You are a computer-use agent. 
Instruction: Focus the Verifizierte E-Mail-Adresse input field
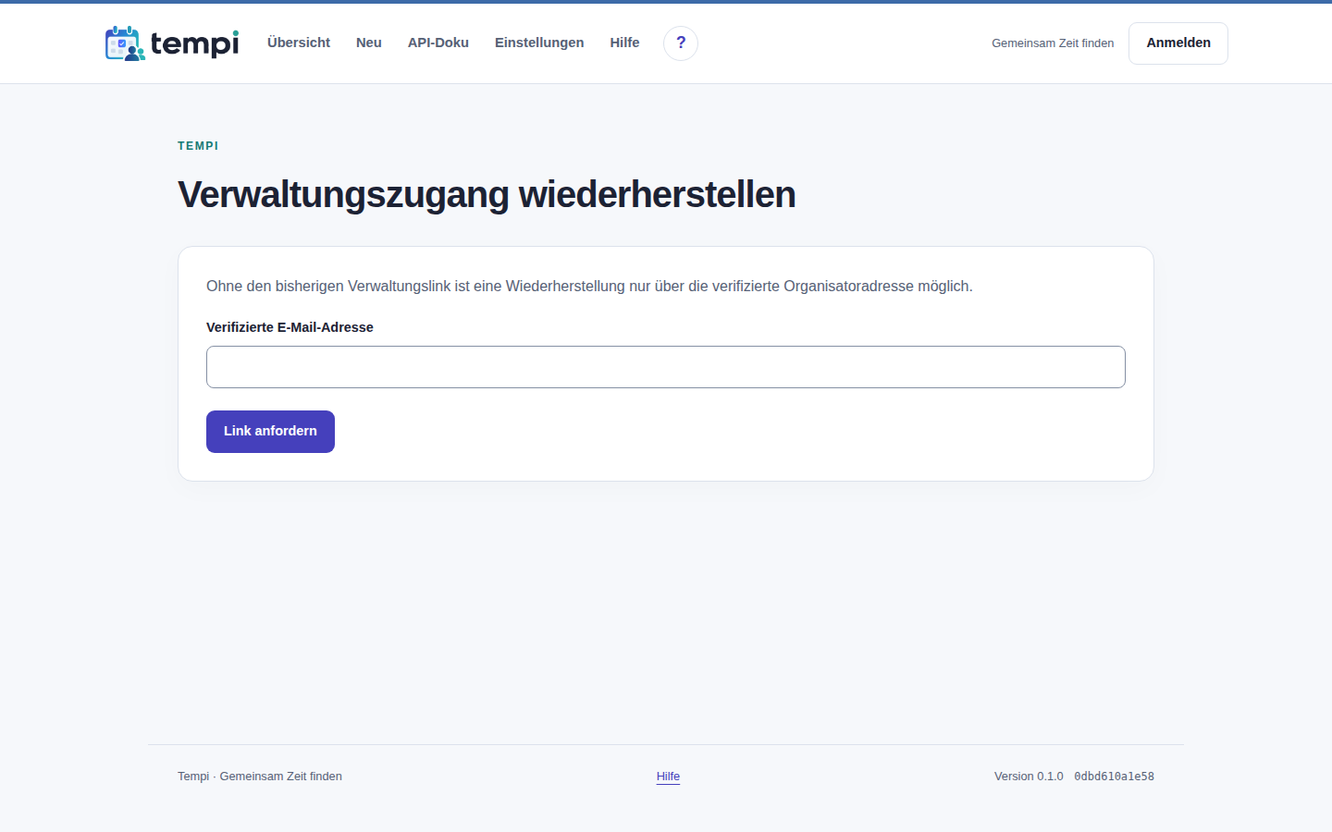(x=666, y=367)
